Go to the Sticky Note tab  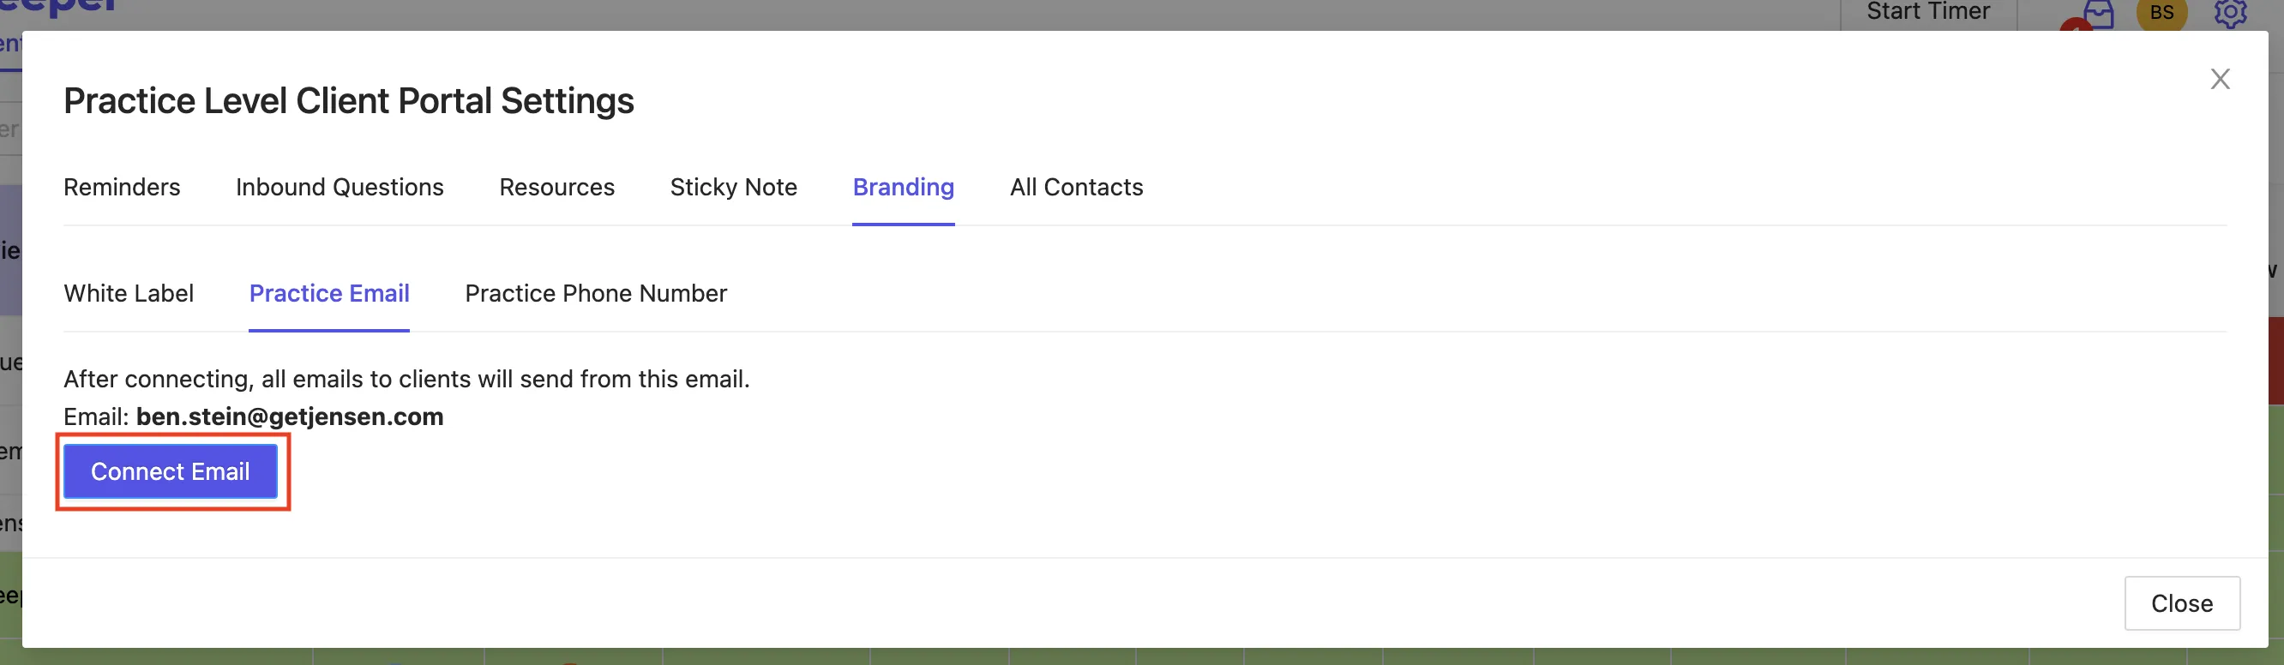pyautogui.click(x=733, y=187)
